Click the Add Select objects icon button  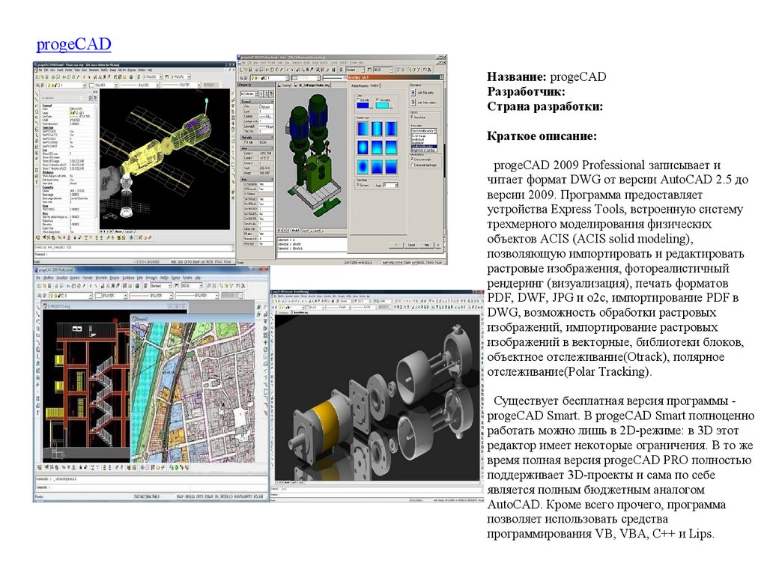413,102
